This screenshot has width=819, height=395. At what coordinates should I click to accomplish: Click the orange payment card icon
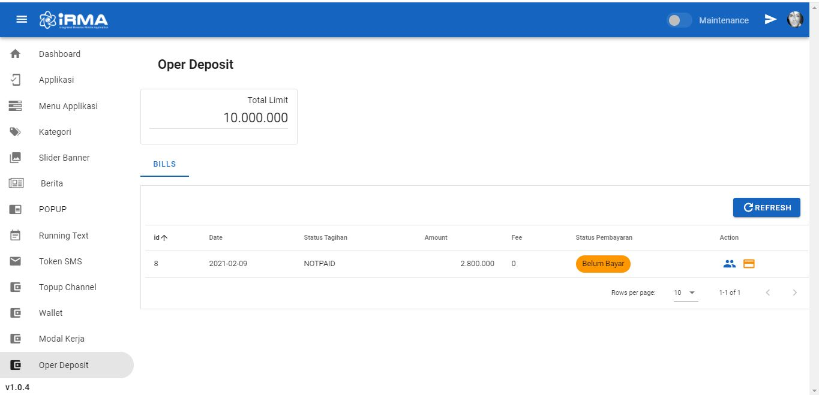(749, 264)
